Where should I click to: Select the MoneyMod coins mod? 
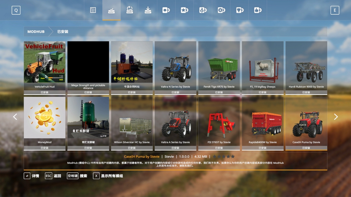(45, 123)
